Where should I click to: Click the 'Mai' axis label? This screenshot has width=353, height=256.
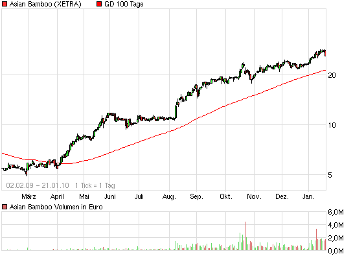[84, 196]
